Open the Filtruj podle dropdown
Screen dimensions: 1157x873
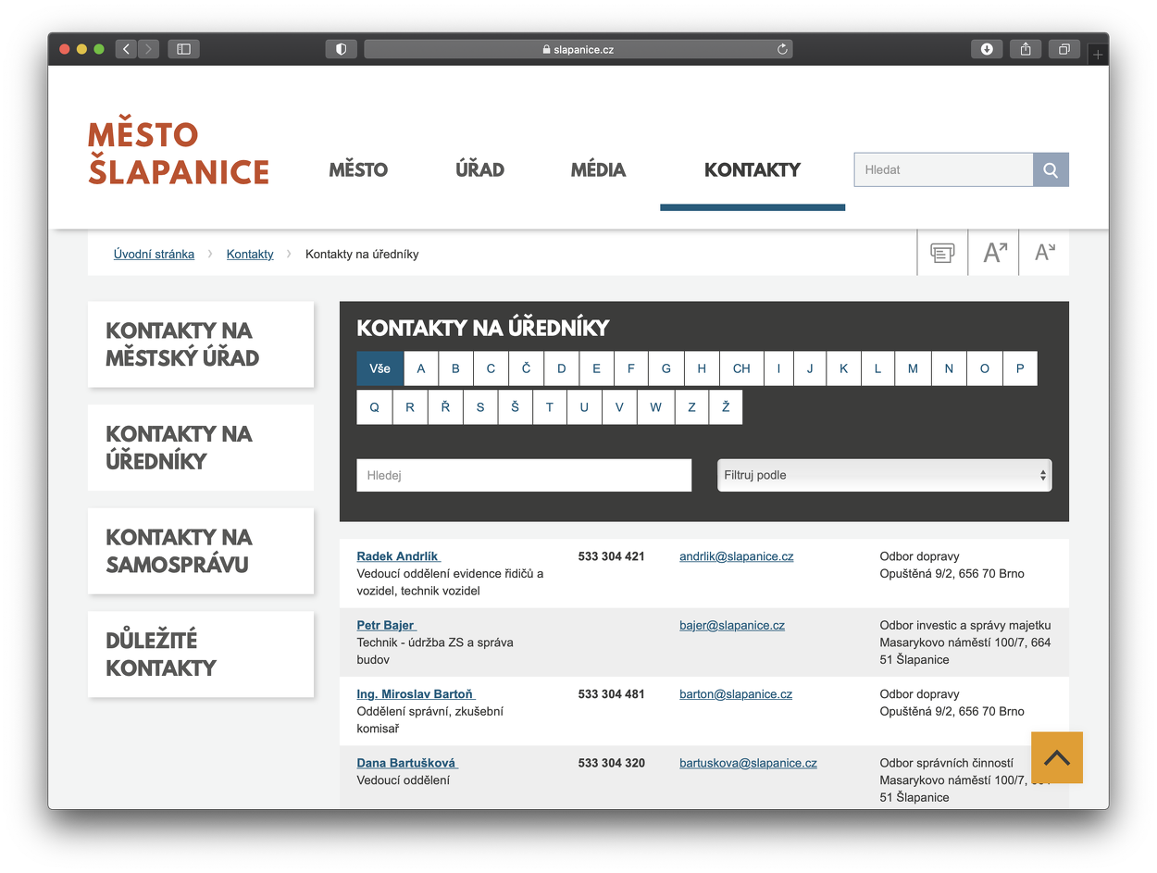[x=884, y=475]
